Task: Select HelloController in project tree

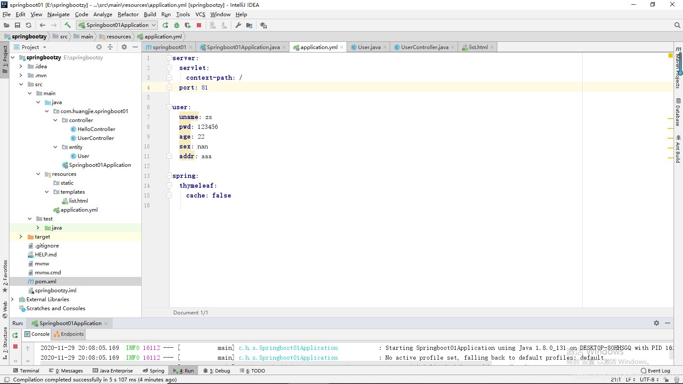Action: pyautogui.click(x=96, y=129)
